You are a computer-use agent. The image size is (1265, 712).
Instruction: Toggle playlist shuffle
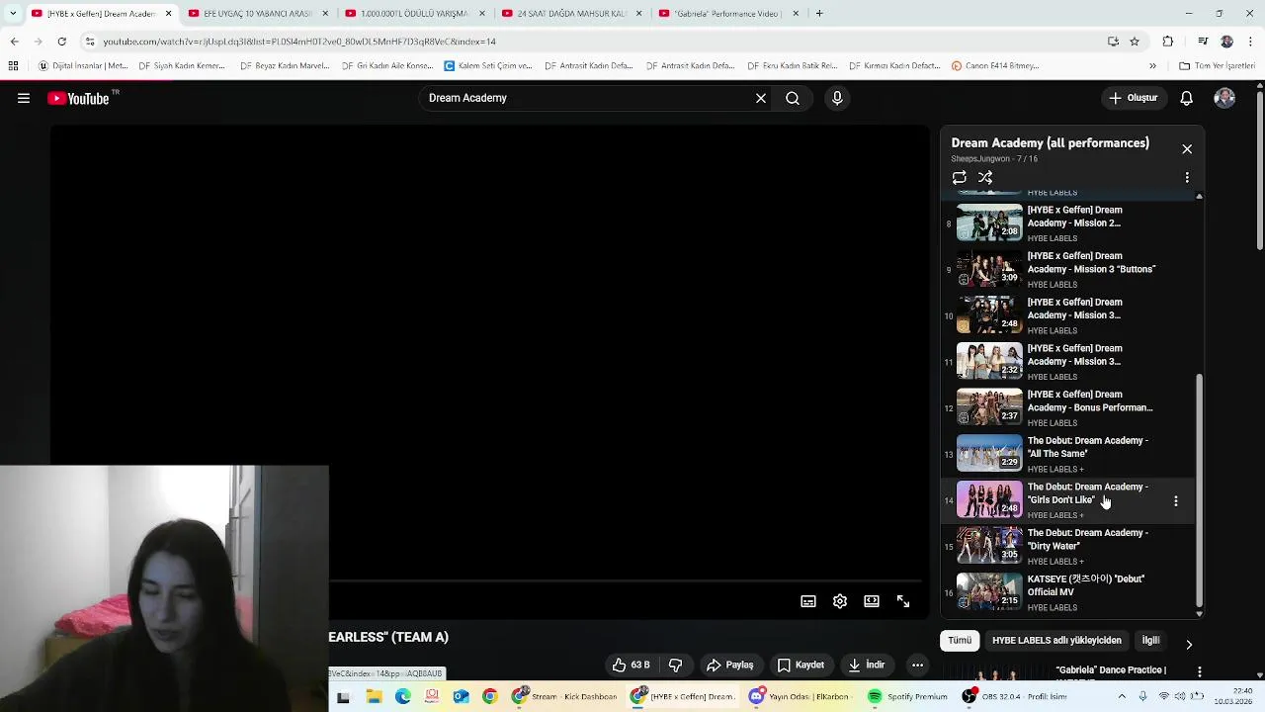[985, 178]
